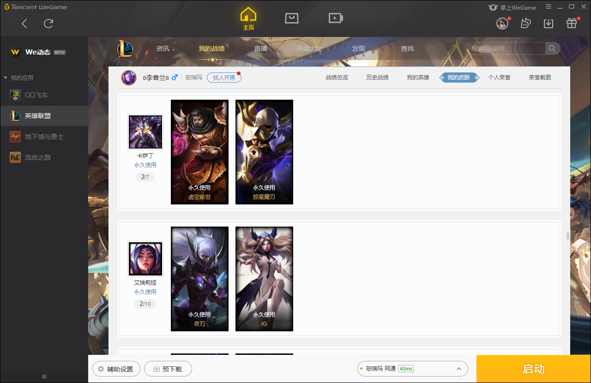
Task: Click 预下载 button
Action: [168, 369]
